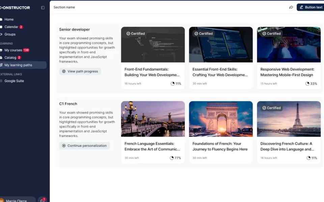Open the Google Suite external link
Image resolution: width=324 pixels, height=202 pixels.
[14, 81]
